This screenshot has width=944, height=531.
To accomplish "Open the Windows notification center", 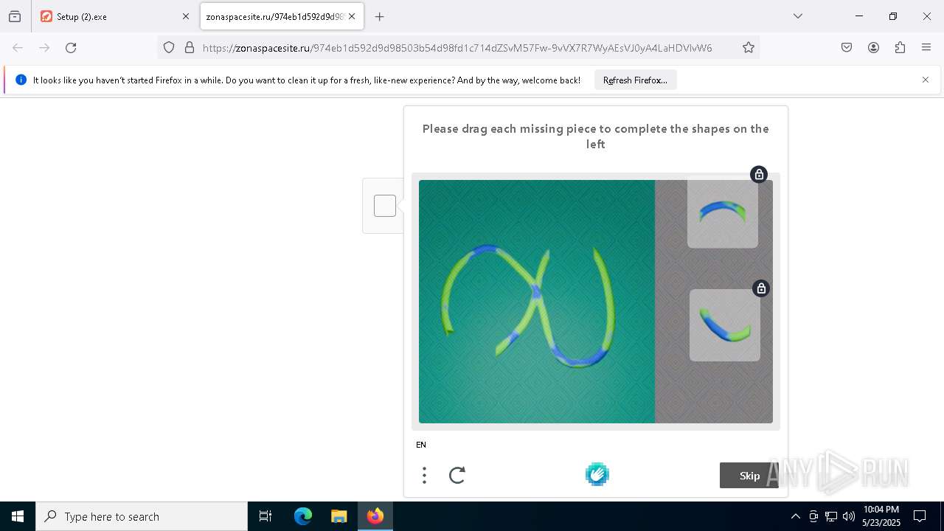I will pos(920,516).
